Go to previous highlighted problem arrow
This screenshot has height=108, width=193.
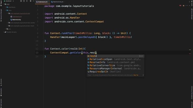coord(187,5)
